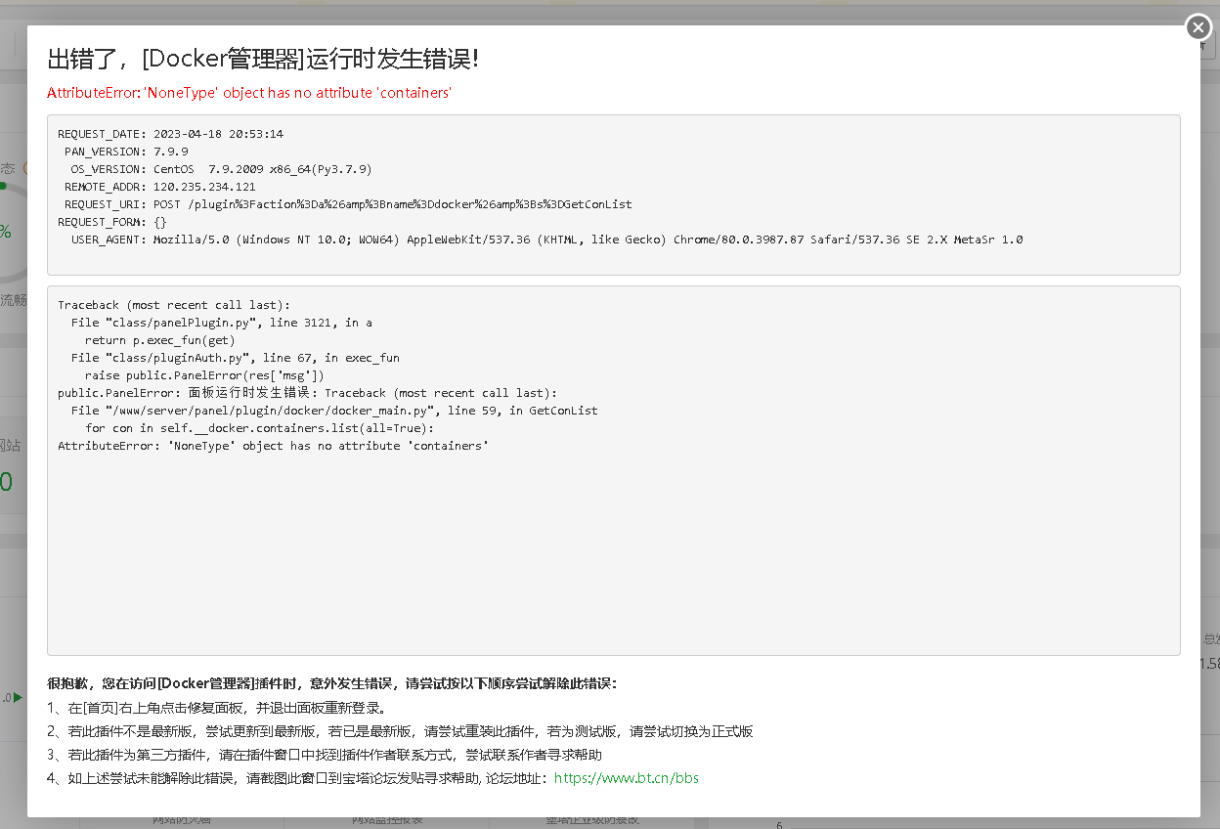Click the 'raise public.PanelError' line
The height and width of the screenshot is (829, 1220).
(x=204, y=375)
